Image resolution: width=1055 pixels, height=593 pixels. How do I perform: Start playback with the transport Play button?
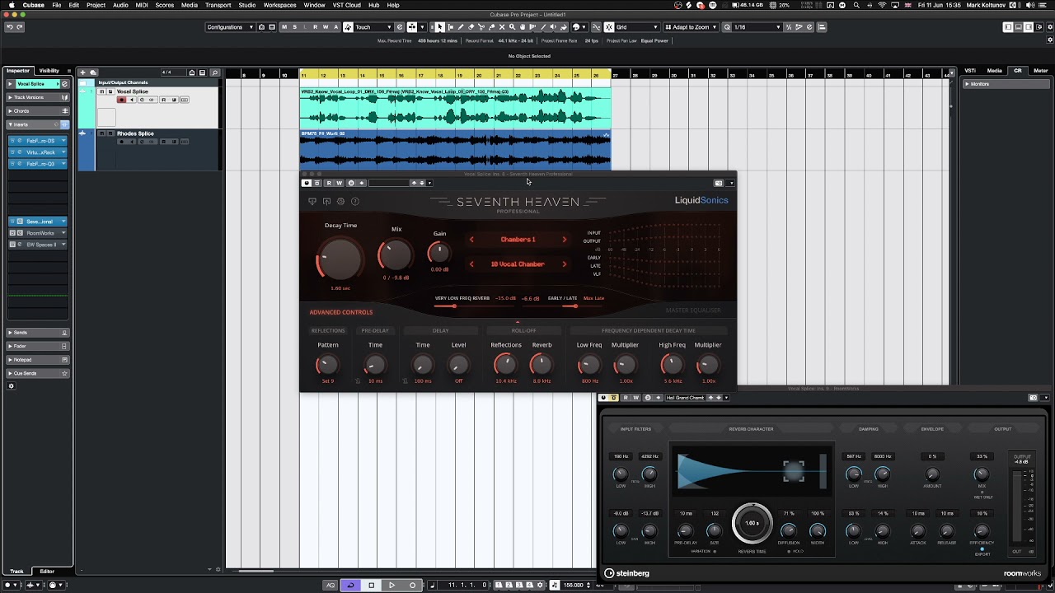coord(392,585)
